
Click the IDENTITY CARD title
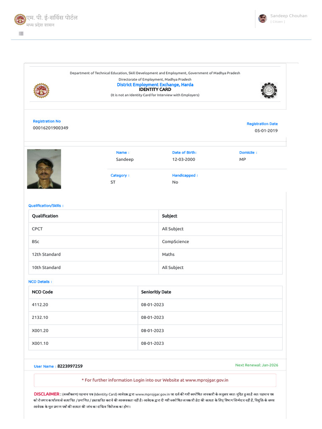click(155, 90)
